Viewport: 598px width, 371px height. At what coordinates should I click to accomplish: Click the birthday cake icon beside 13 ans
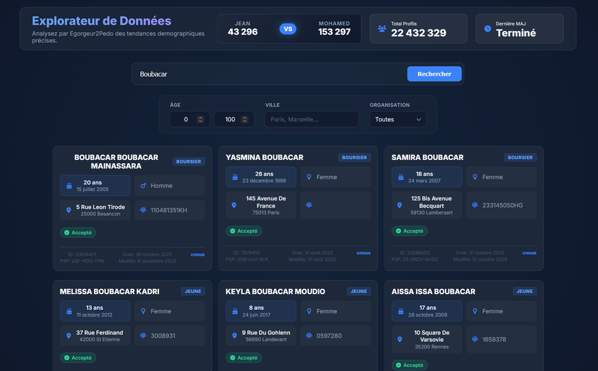[69, 311]
